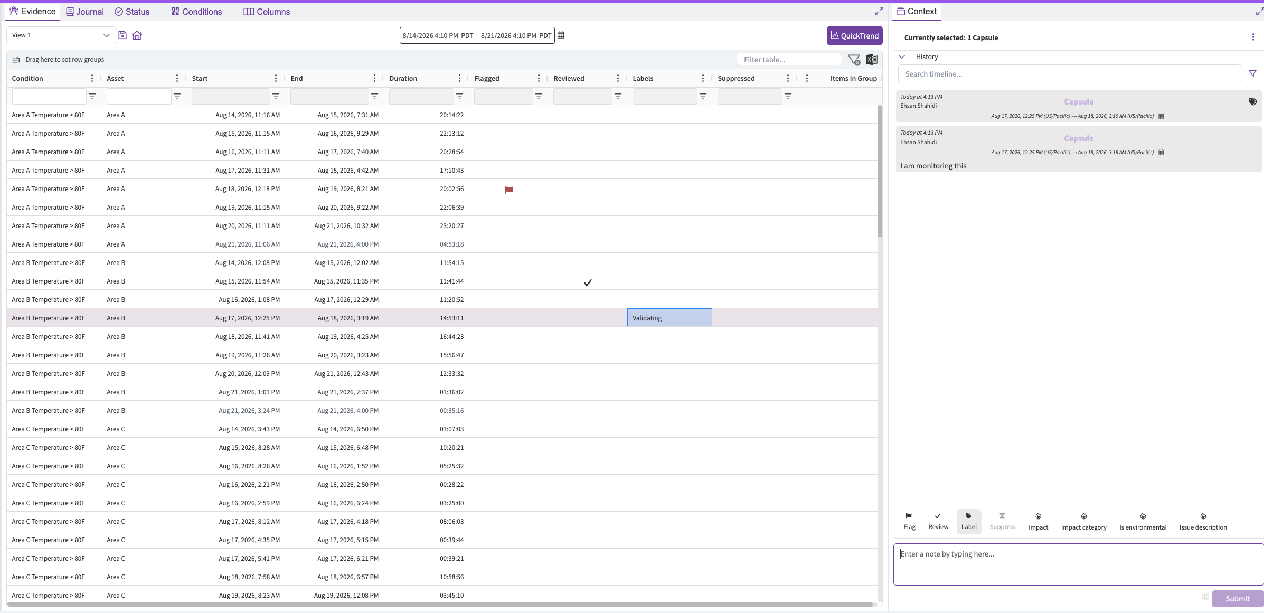Click the label tag icon on first history entry
This screenshot has width=1264, height=613.
click(1252, 101)
